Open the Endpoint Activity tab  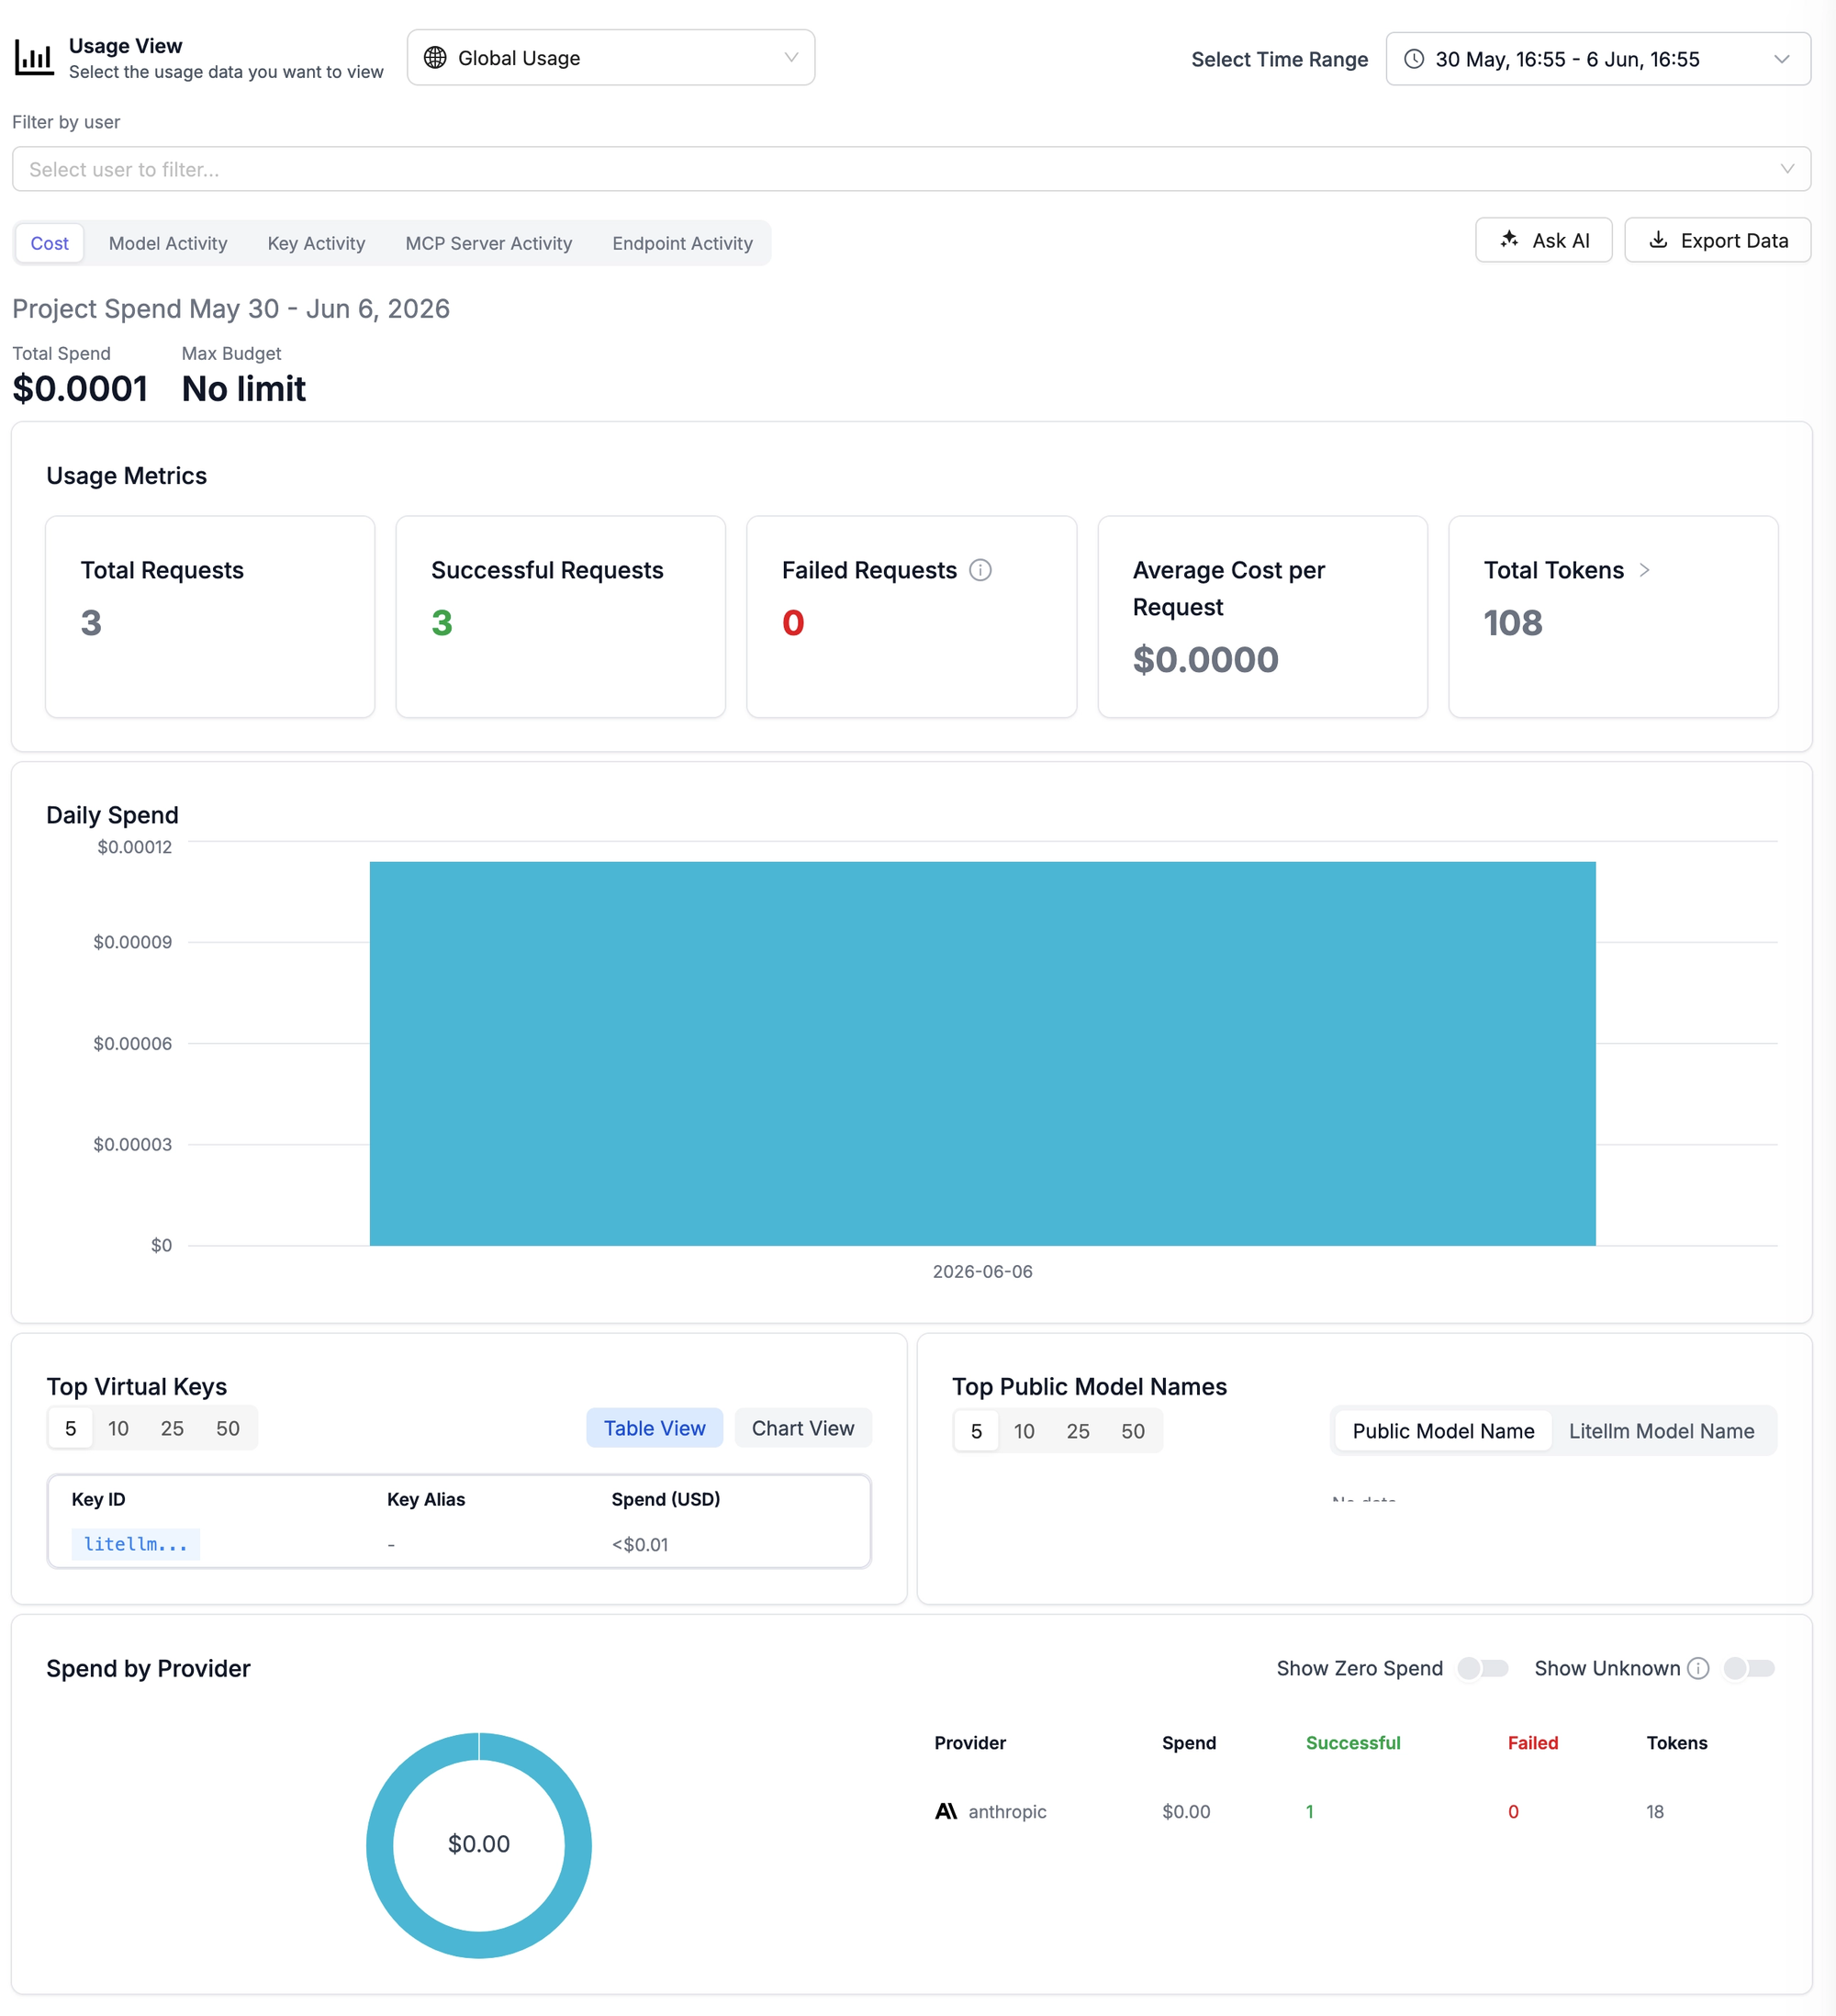click(682, 243)
